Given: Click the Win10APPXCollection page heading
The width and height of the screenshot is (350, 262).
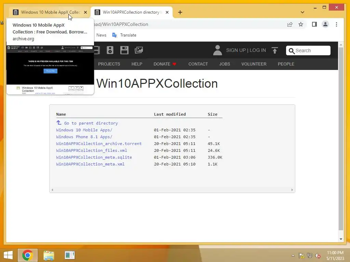Looking at the screenshot, I should pos(157,84).
